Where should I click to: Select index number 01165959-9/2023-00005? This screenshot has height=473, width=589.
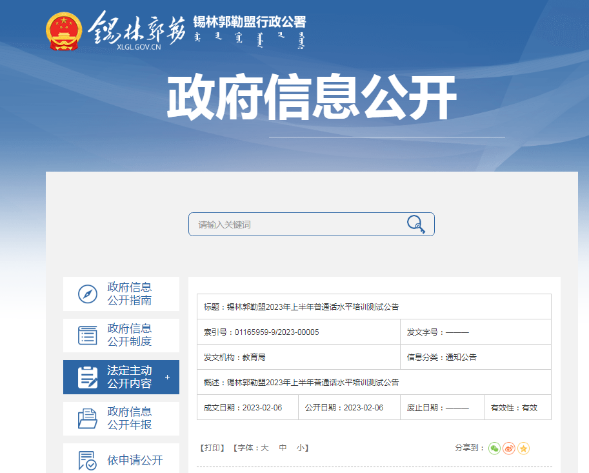[x=277, y=332]
